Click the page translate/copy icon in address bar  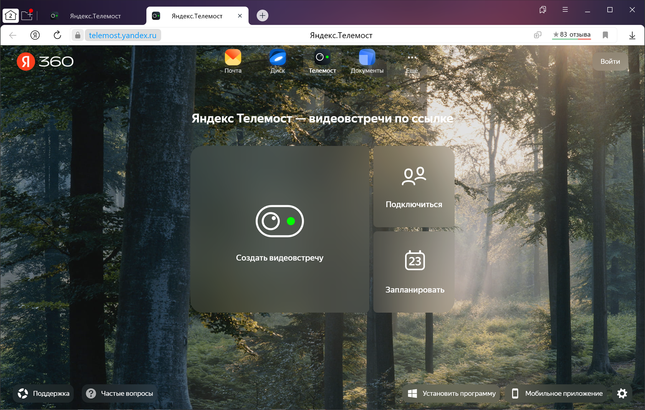pyautogui.click(x=537, y=35)
